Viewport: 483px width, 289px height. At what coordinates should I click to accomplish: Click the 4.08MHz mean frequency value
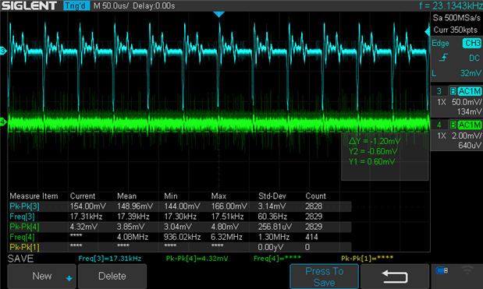pyautogui.click(x=133, y=237)
